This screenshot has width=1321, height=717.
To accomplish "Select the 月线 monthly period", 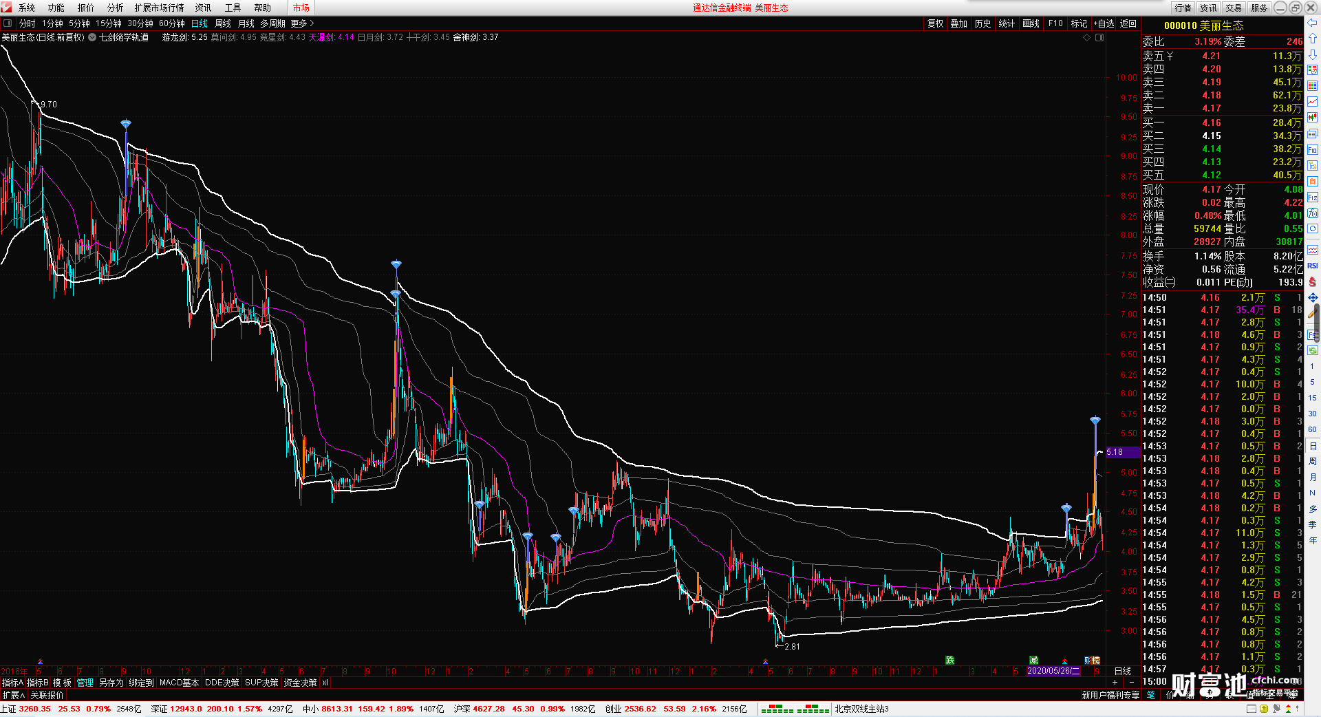I will click(x=246, y=23).
